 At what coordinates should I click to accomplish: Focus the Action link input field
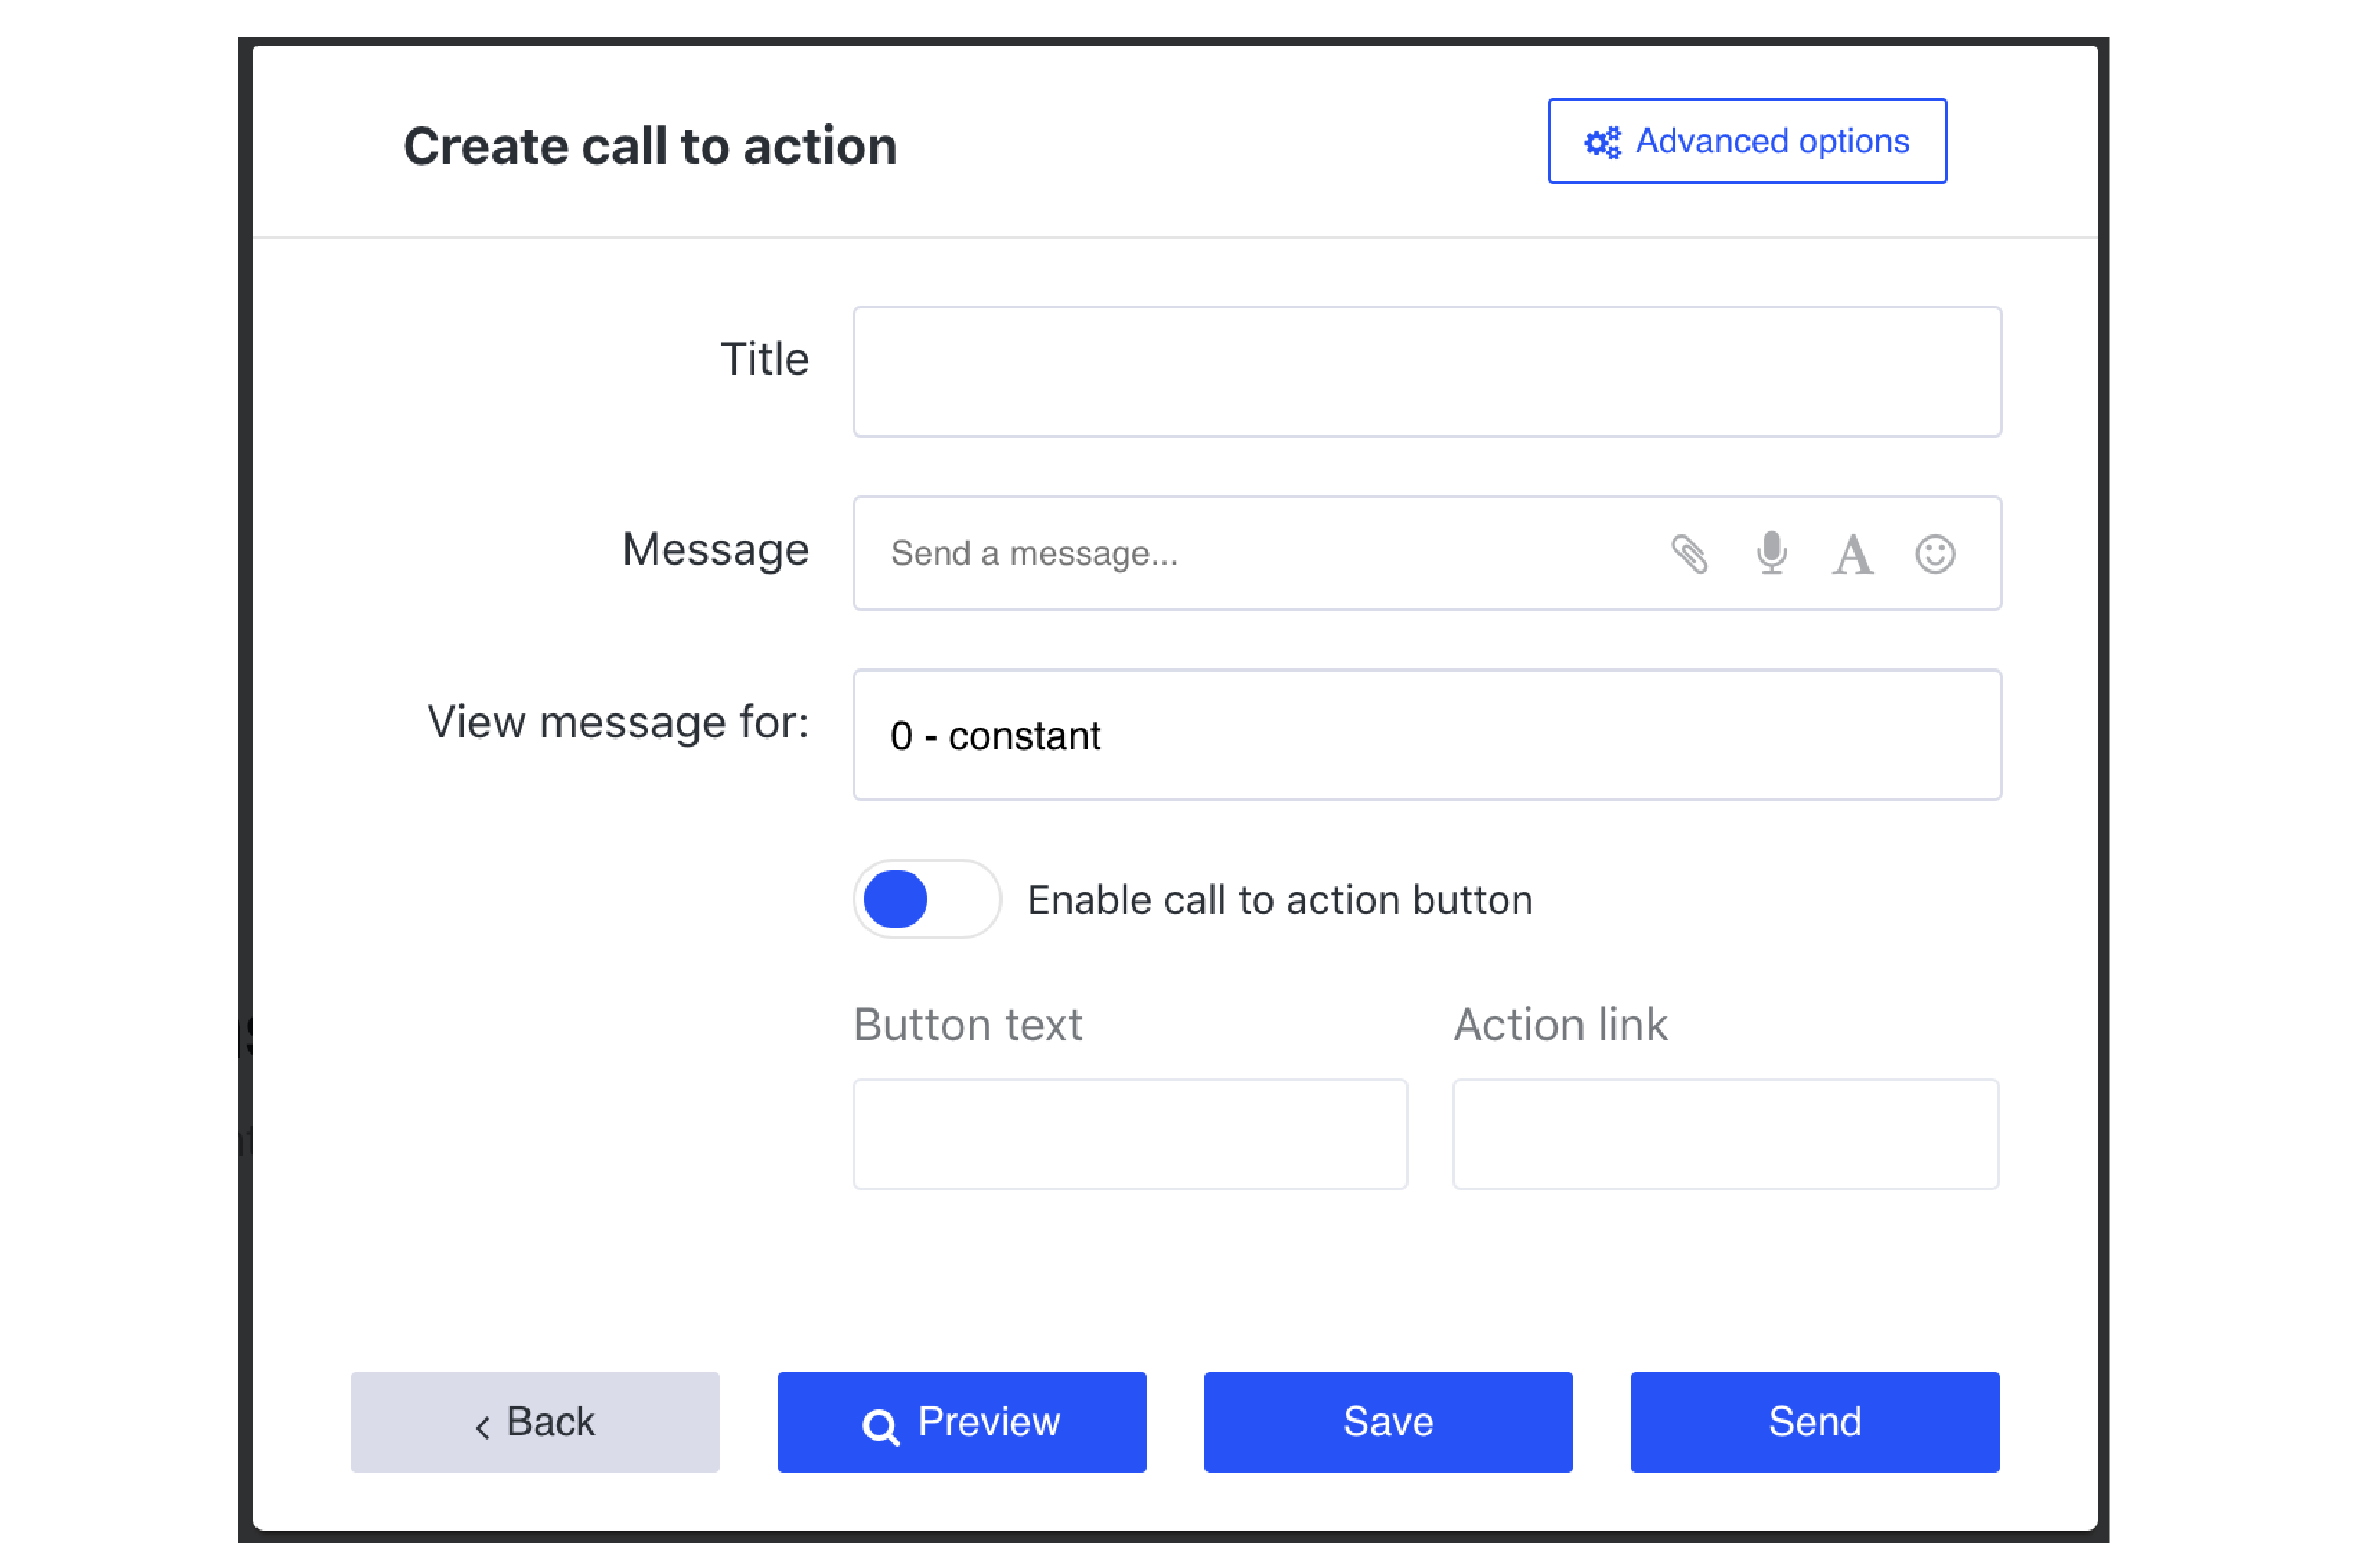tap(1725, 1133)
